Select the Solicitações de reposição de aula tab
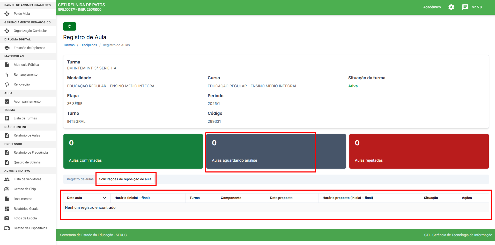Image resolution: width=495 pixels, height=245 pixels. (x=125, y=179)
